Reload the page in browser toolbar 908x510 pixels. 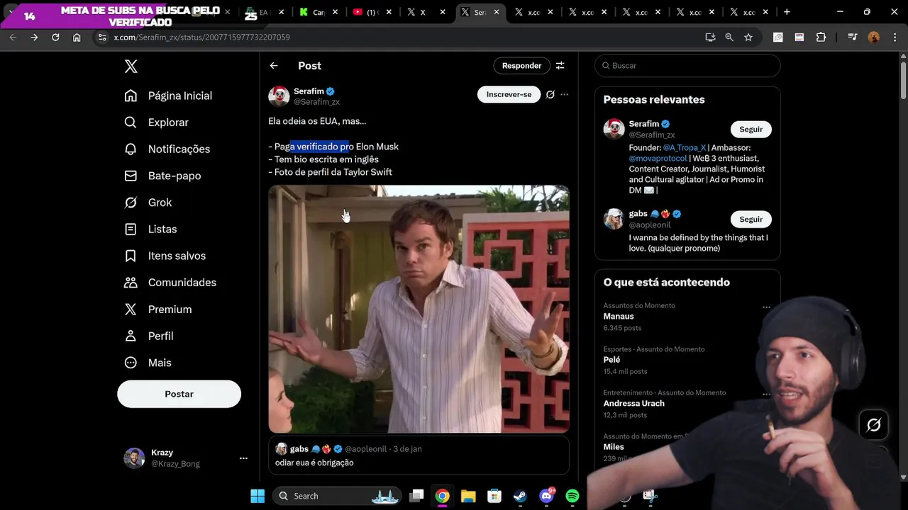[x=55, y=37]
